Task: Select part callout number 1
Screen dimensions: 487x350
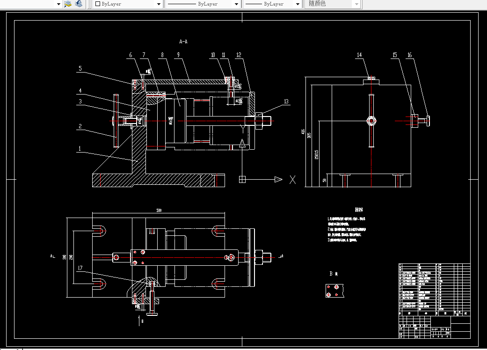Action: (80, 148)
